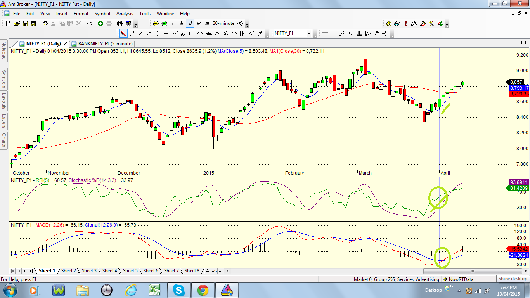Select the vertical line drawing tool
The image size is (530, 298).
click(158, 33)
